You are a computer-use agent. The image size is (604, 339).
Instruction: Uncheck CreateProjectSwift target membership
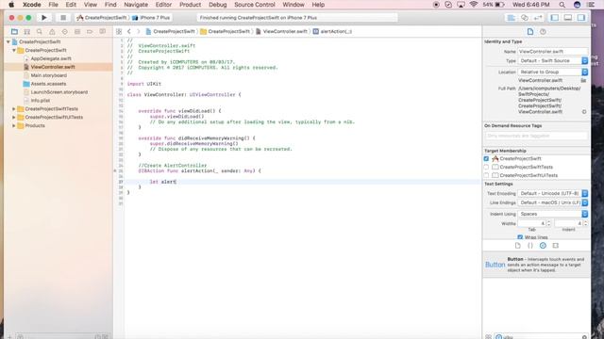click(x=486, y=159)
